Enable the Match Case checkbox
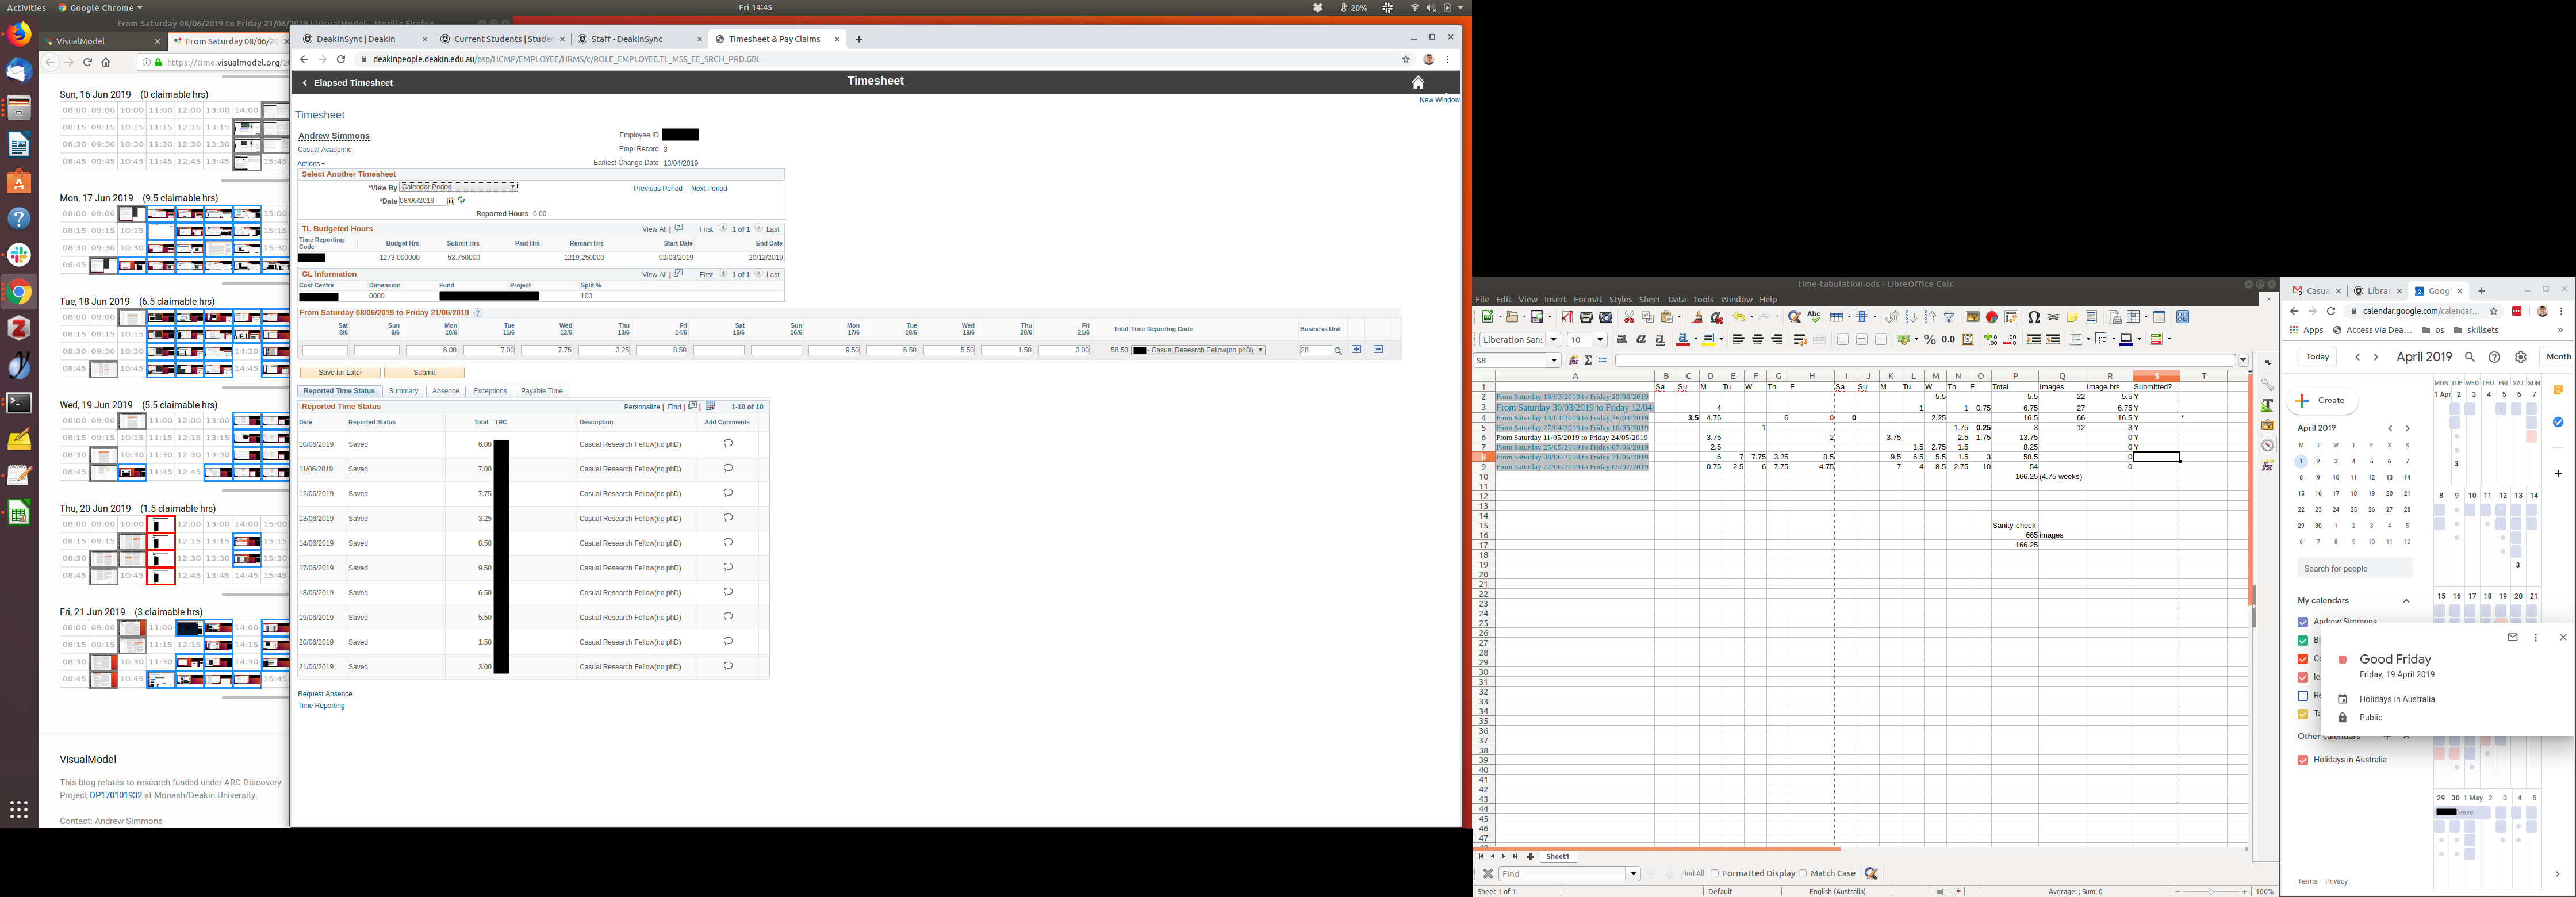2576x897 pixels. 1802,873
